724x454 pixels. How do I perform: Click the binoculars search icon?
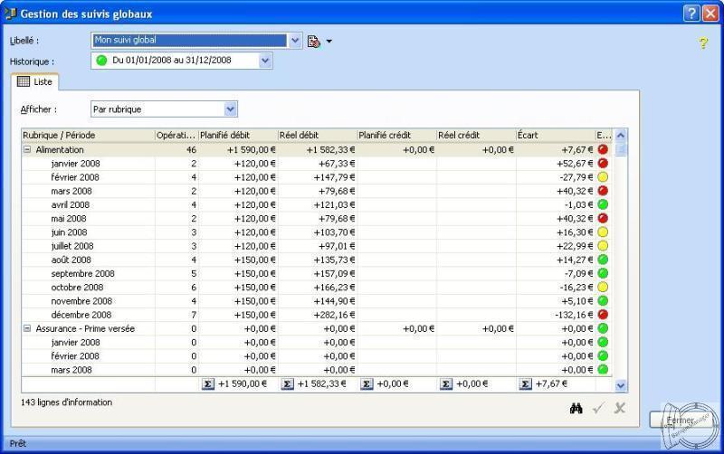(x=576, y=409)
